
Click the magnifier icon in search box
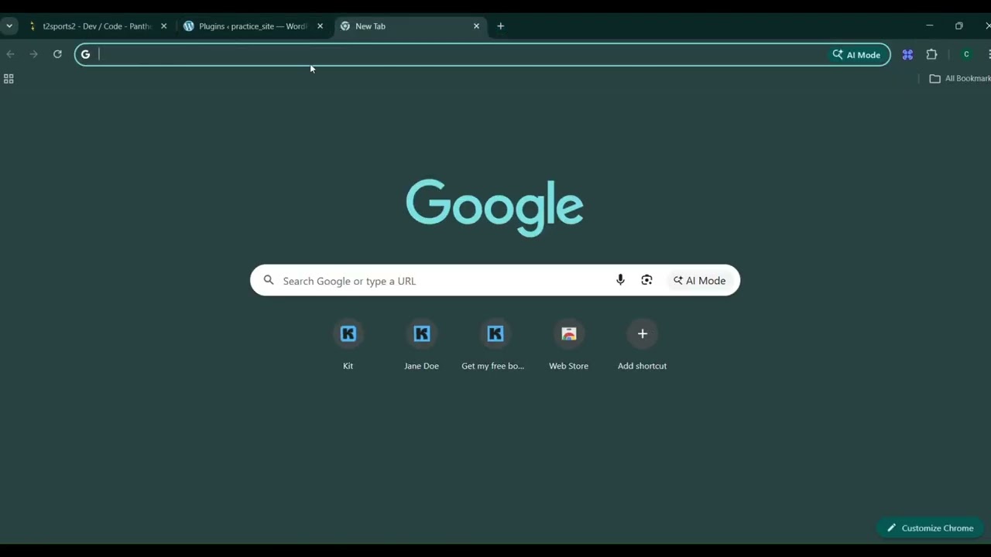point(269,280)
